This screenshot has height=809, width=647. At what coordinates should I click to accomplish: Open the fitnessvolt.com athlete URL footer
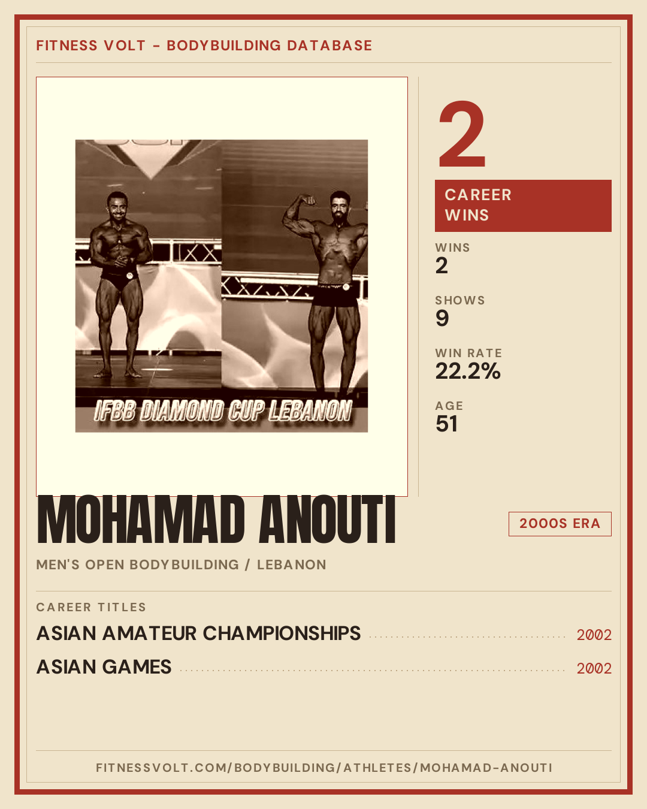324,768
